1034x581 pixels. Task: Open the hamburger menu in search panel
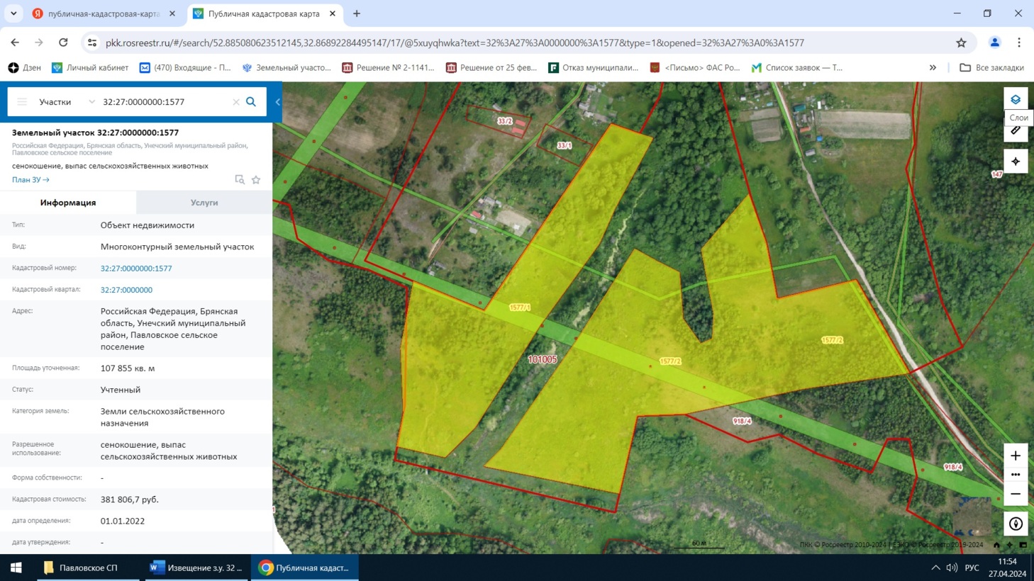pyautogui.click(x=22, y=102)
